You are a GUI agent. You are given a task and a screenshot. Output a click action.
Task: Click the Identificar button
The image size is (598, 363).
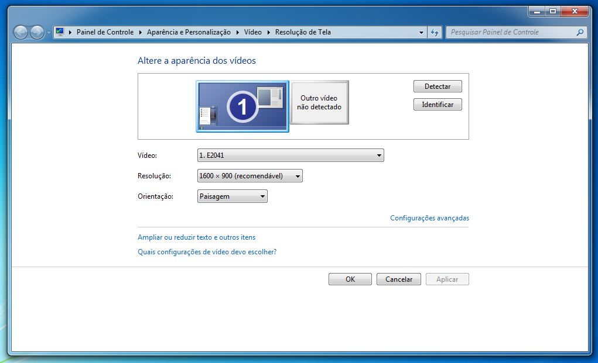(x=438, y=105)
